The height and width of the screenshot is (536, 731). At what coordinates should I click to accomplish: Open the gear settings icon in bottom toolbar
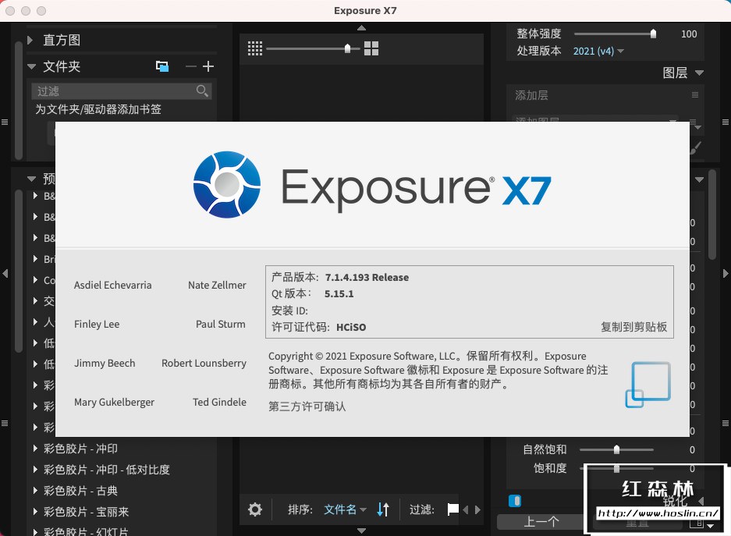click(255, 509)
